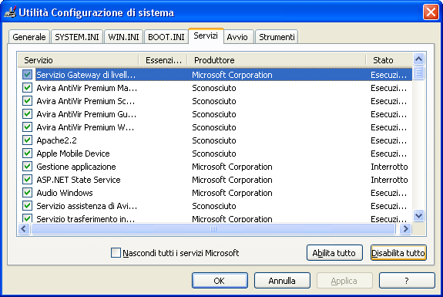Close the Utilità Configurazione di sistema window
This screenshot has height=297, width=443.
coord(431,12)
